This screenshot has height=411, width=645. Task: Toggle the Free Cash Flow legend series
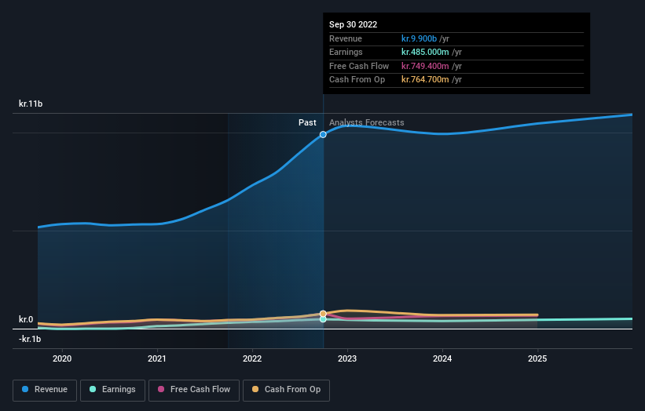point(194,390)
